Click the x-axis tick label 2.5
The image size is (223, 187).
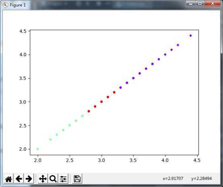pyautogui.click(x=70, y=161)
